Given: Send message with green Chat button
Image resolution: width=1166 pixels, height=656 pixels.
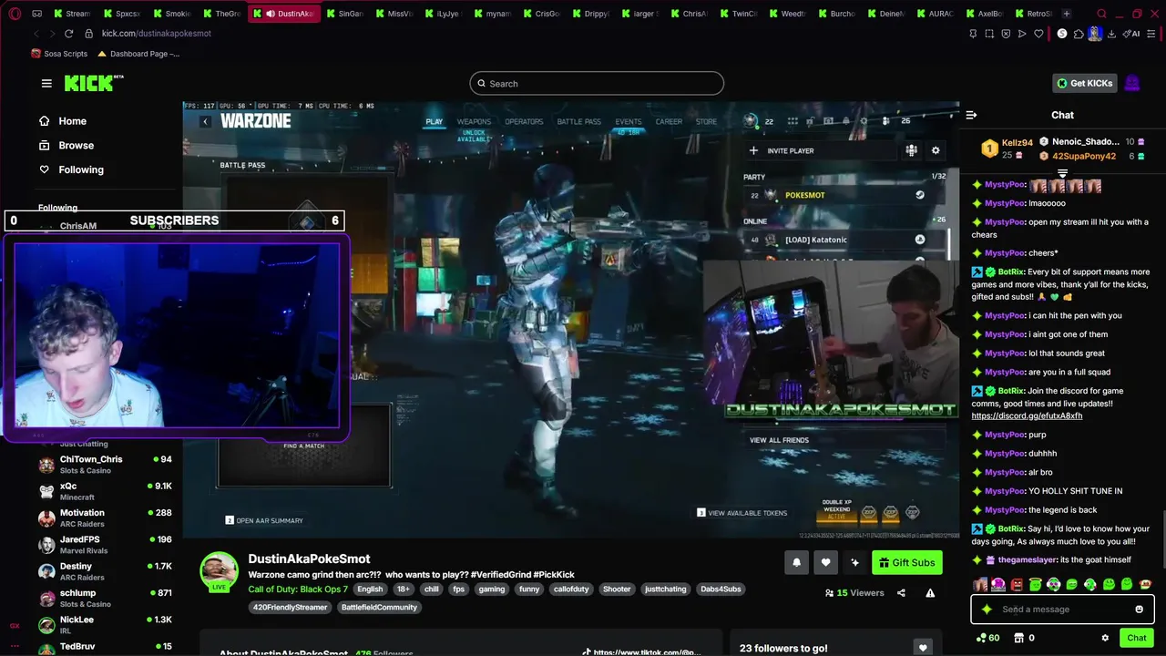Looking at the screenshot, I should tap(1136, 638).
